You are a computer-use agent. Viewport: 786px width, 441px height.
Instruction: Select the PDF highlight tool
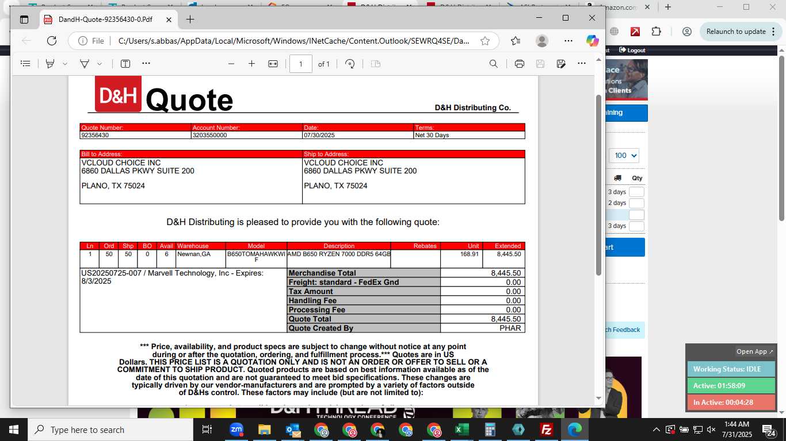(x=50, y=64)
